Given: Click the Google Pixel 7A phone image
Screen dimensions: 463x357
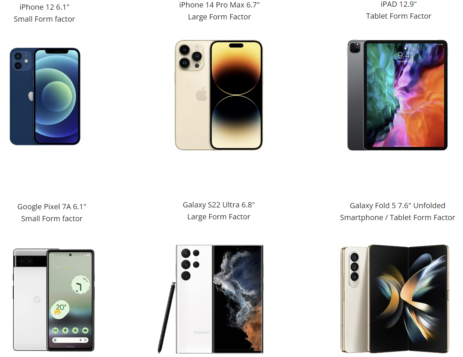Looking at the screenshot, I should coord(54,300).
